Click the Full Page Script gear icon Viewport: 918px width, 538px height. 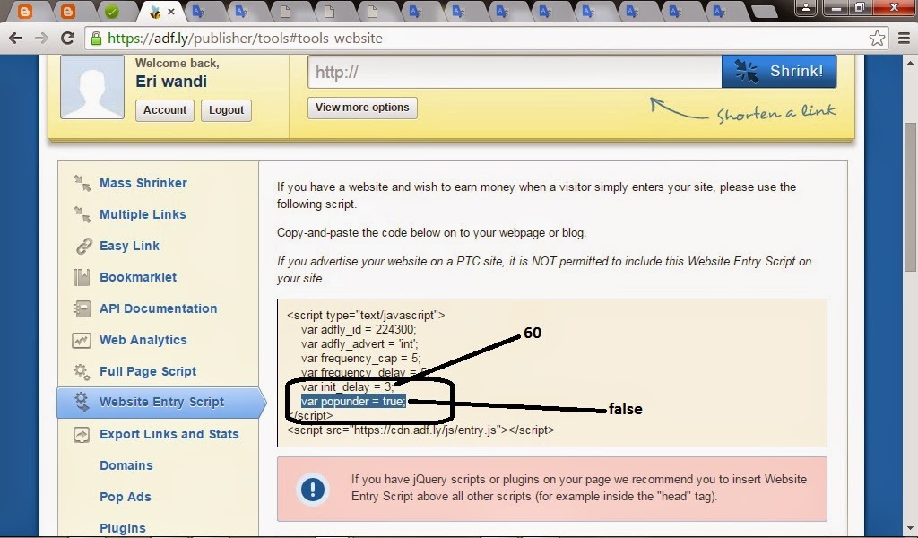(x=82, y=371)
